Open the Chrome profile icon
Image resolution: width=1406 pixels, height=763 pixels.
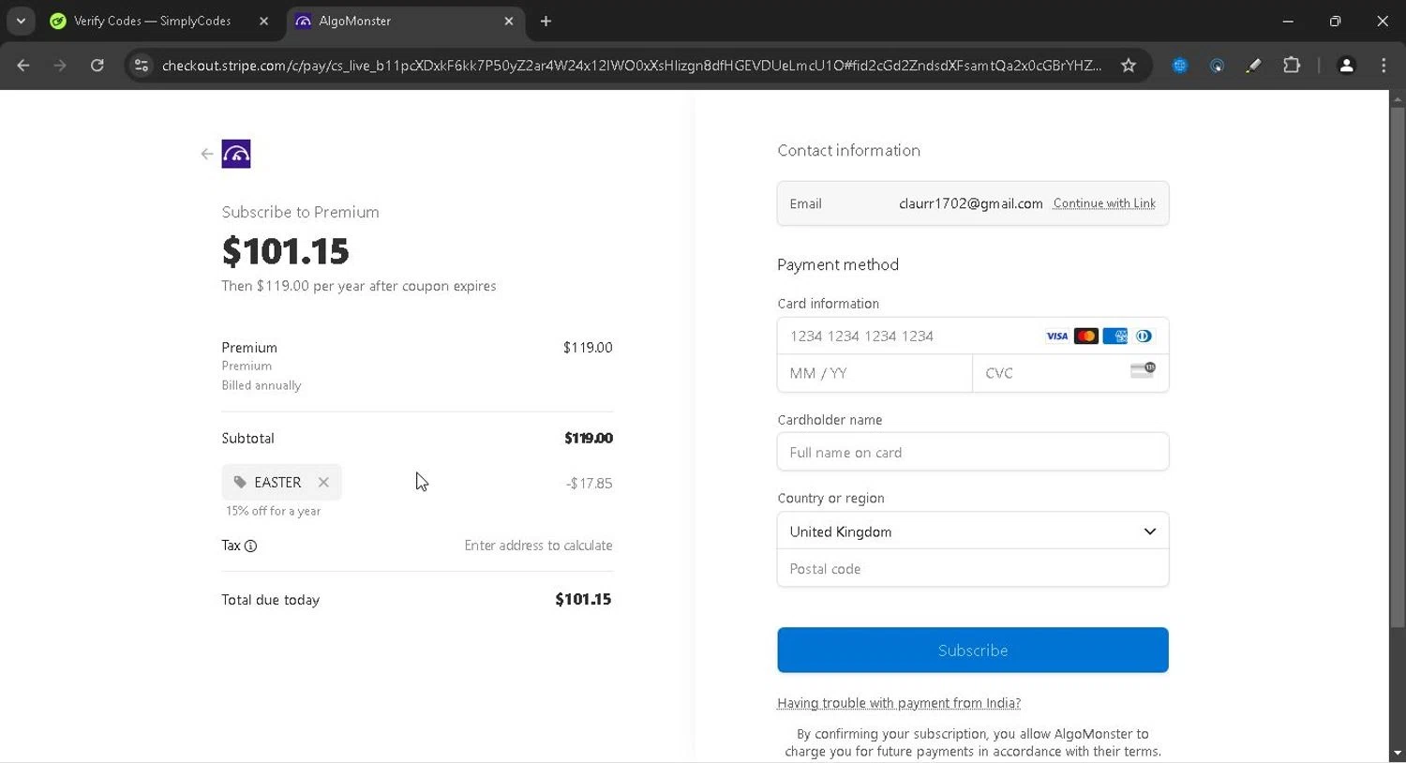(x=1346, y=66)
